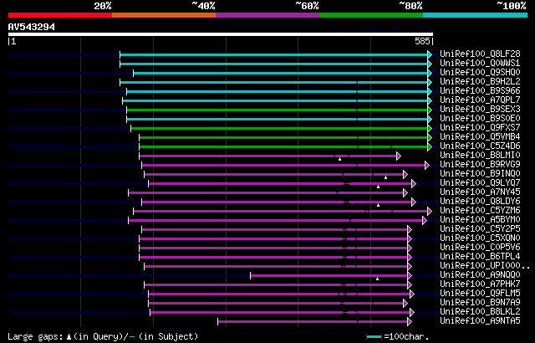Click UniRef100_Q9LYQ7 text

[480, 183]
